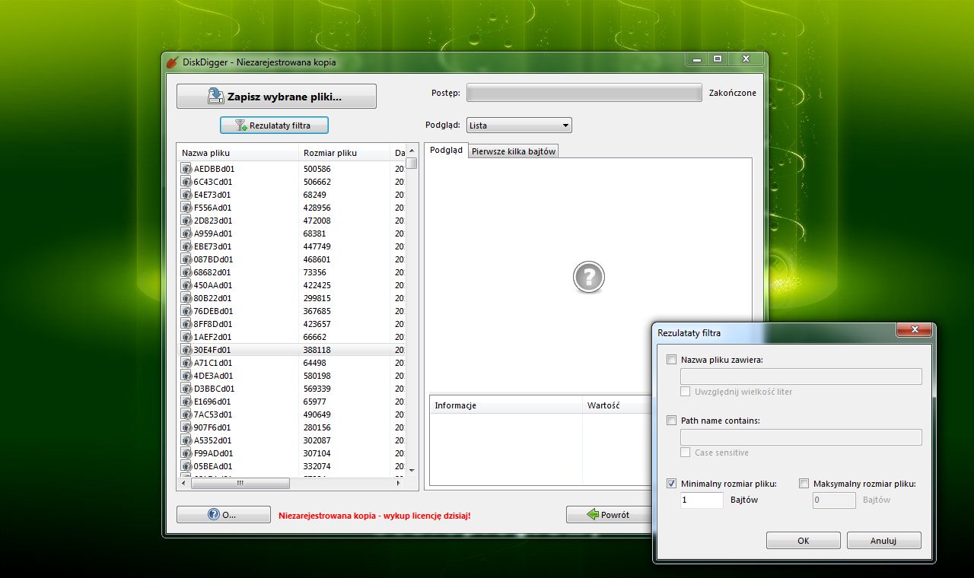
Task: Click the Nazwa pliku column header
Action: [x=237, y=153]
